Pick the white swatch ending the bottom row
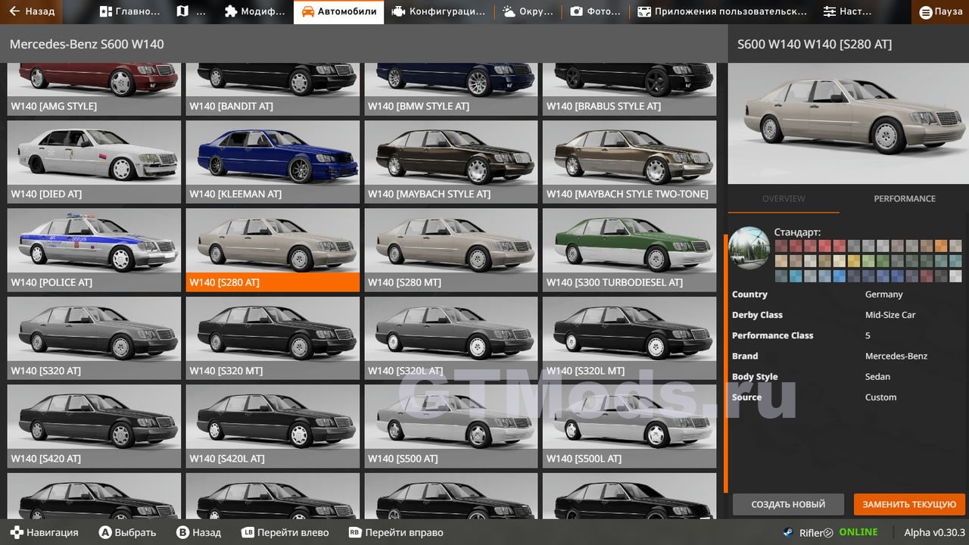 pyautogui.click(x=955, y=276)
